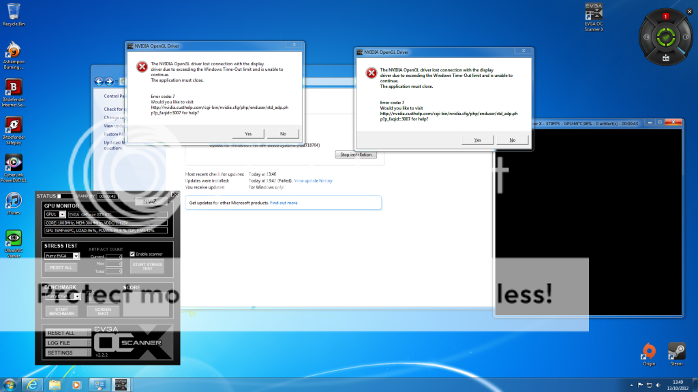Minimize the OC Scanner X render window

[650, 122]
